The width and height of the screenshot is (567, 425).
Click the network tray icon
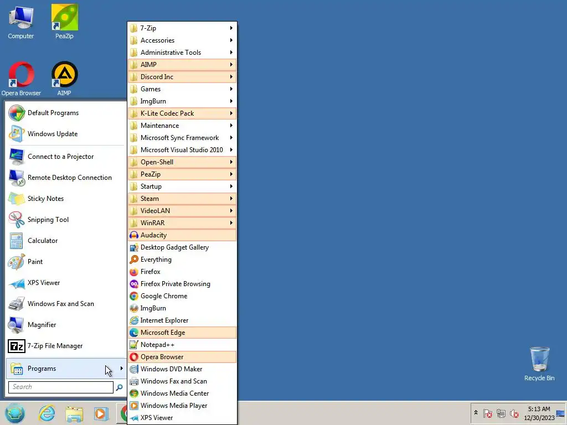(501, 413)
